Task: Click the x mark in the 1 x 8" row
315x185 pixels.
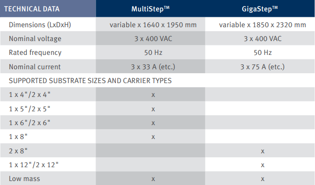Action: tap(153, 137)
